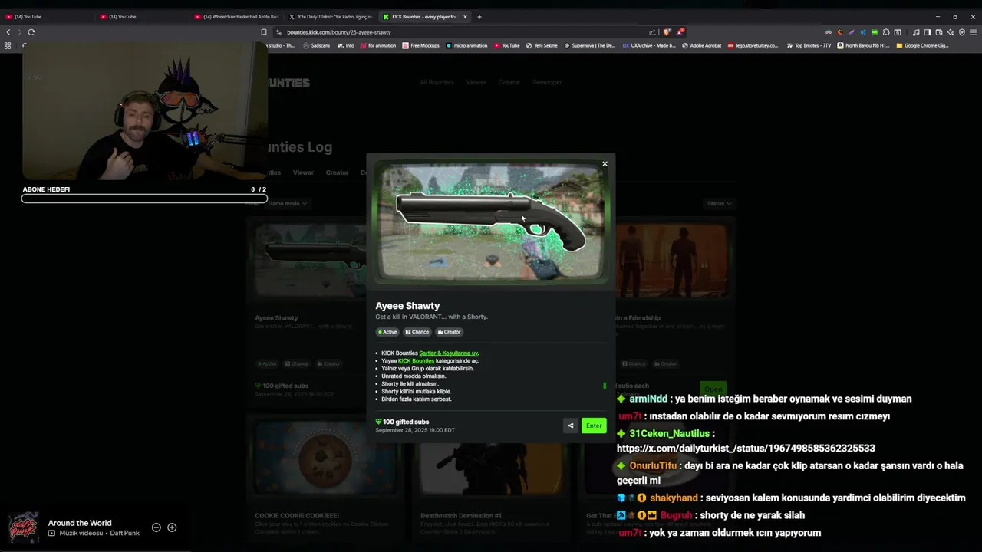Close the KICK Bounties browser tab

[x=465, y=17]
